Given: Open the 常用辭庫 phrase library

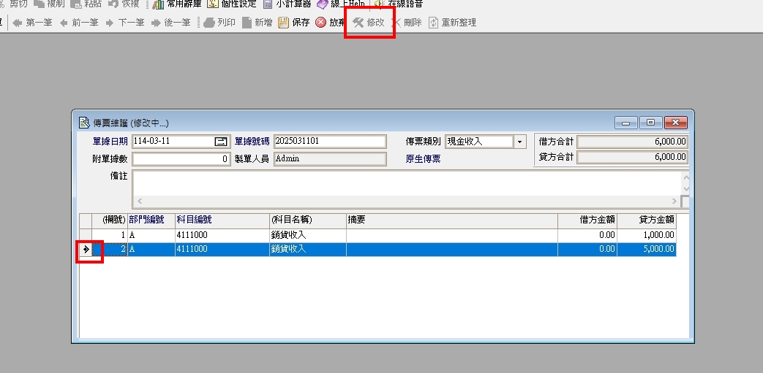Looking at the screenshot, I should point(158,4).
